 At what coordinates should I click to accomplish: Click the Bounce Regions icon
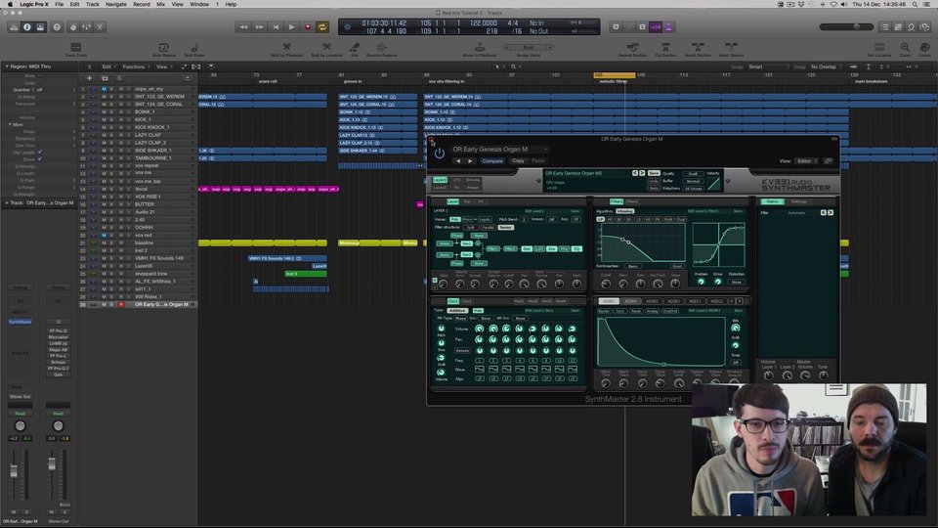click(x=382, y=47)
